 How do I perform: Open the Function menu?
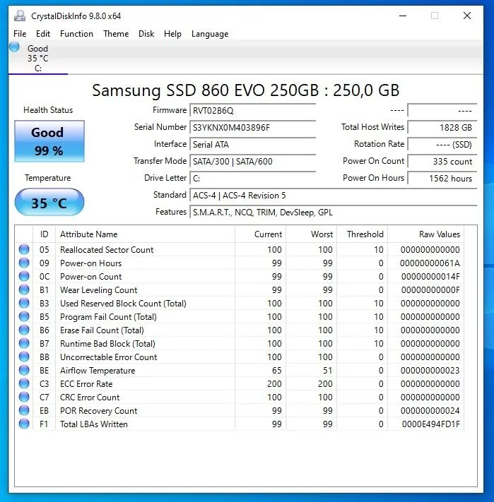(76, 34)
